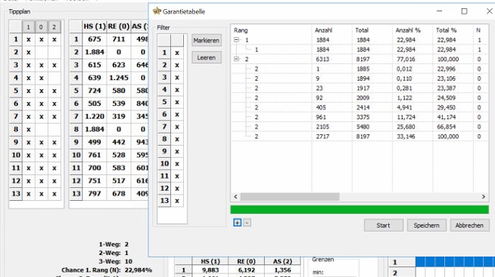495x277 pixels.
Task: Click the Tipplan column header 0
Action: coord(41,27)
